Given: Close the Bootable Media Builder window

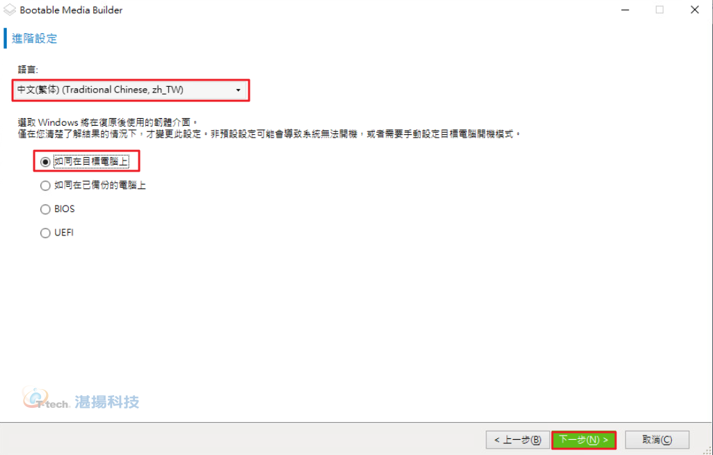Looking at the screenshot, I should (x=695, y=10).
